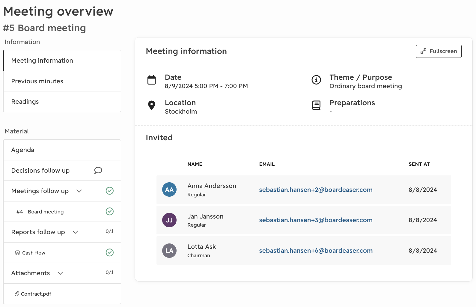Open the Agenda material item
The width and height of the screenshot is (476, 307).
(62, 150)
